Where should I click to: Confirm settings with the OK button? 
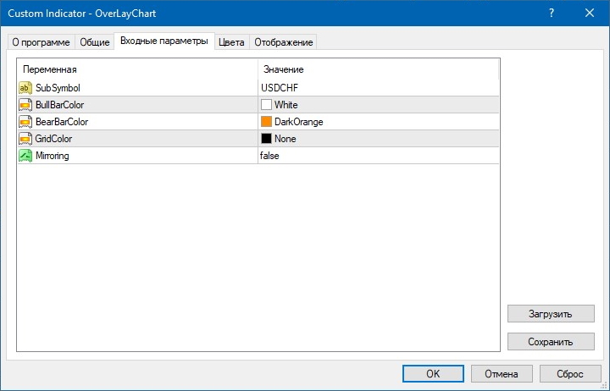(x=432, y=373)
